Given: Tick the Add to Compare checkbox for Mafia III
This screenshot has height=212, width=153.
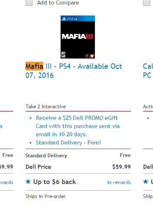Looking at the screenshot, I should click(x=29, y=2).
